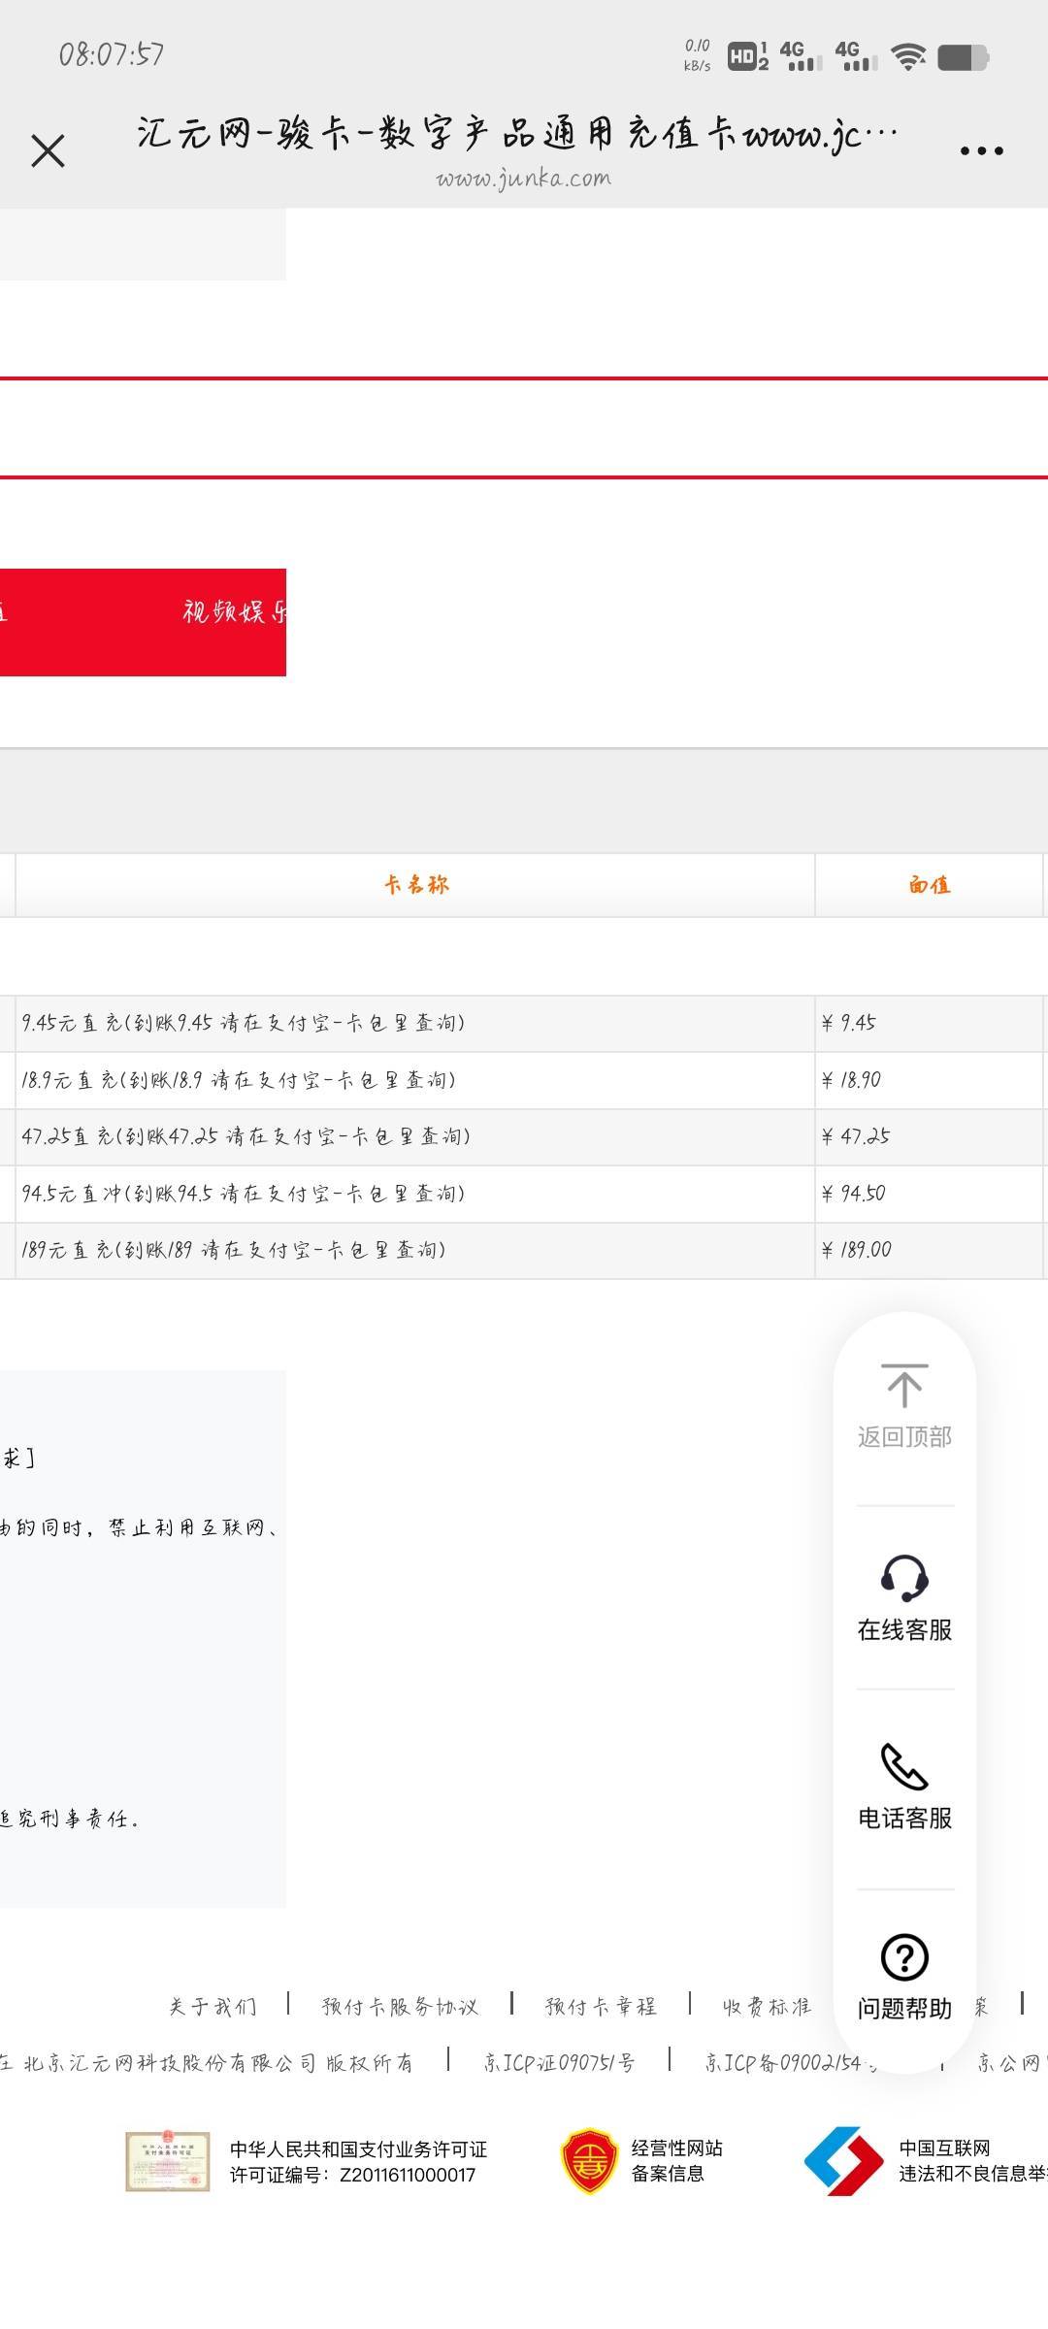
Task: Click the China Internet report center logo
Action: pyautogui.click(x=843, y=2161)
